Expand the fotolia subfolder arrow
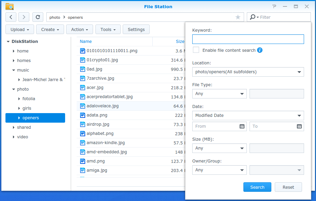The image size is (316, 201). (x=19, y=99)
